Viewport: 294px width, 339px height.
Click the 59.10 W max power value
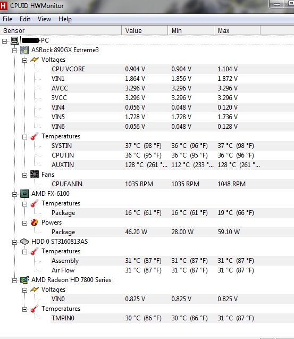point(229,232)
